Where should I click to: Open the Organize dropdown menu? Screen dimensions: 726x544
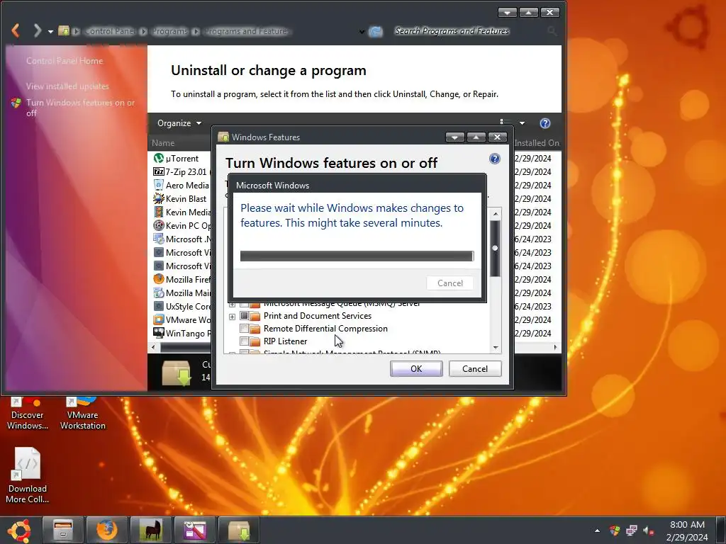(179, 123)
